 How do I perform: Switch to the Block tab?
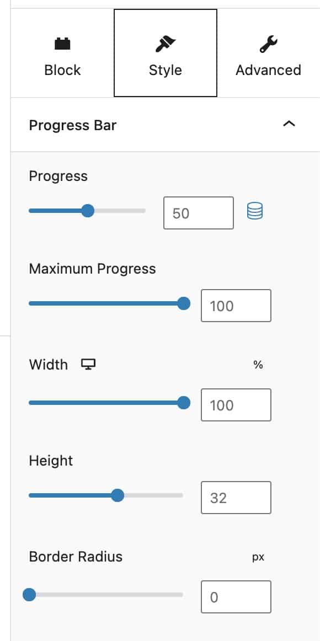coord(62,53)
